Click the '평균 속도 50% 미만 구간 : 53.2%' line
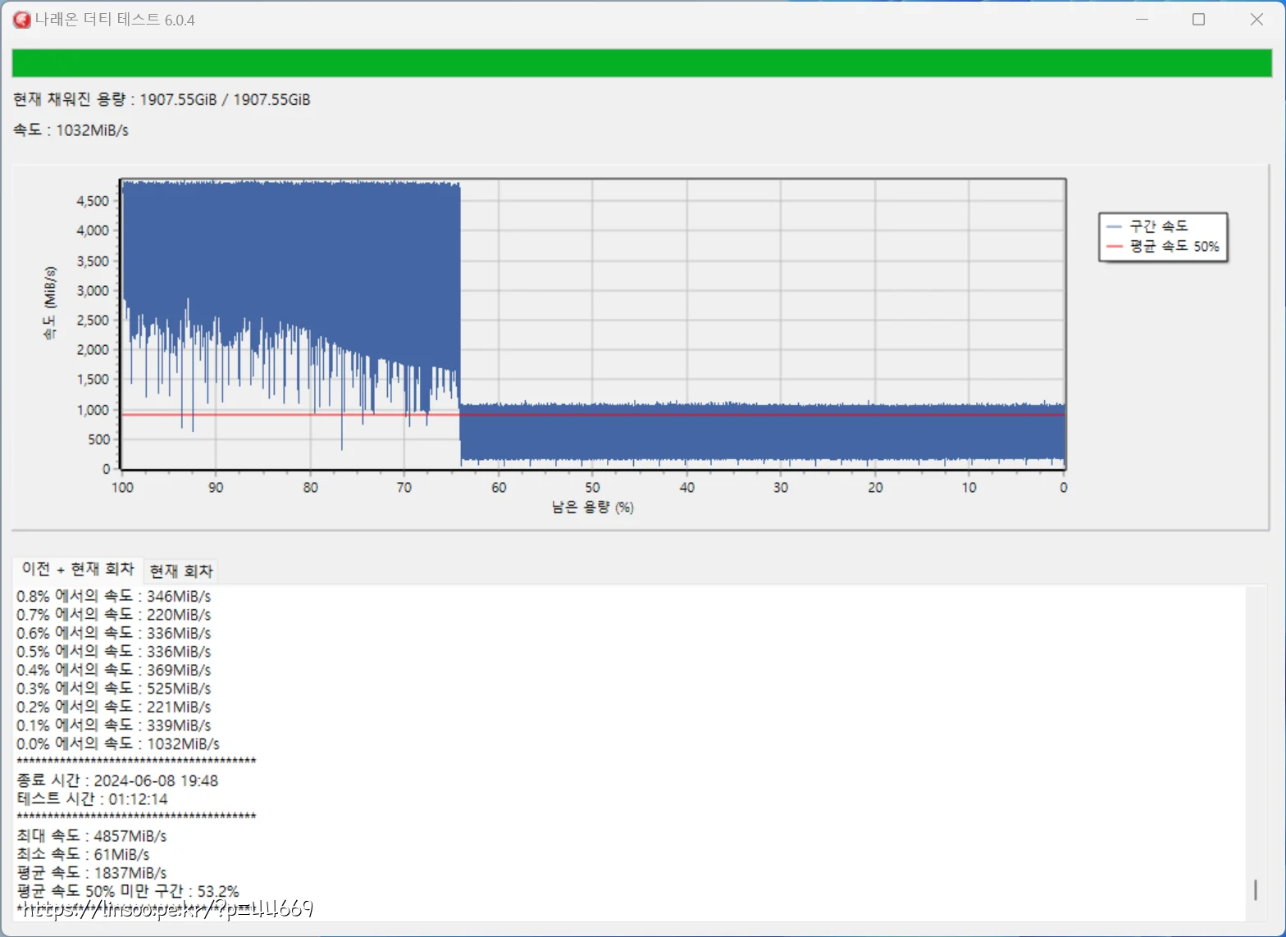The image size is (1286, 937). pyautogui.click(x=128, y=891)
